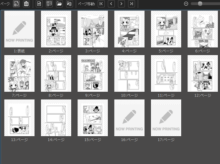Select the cover page thumbnail
220x164 pixels.
coord(19,29)
